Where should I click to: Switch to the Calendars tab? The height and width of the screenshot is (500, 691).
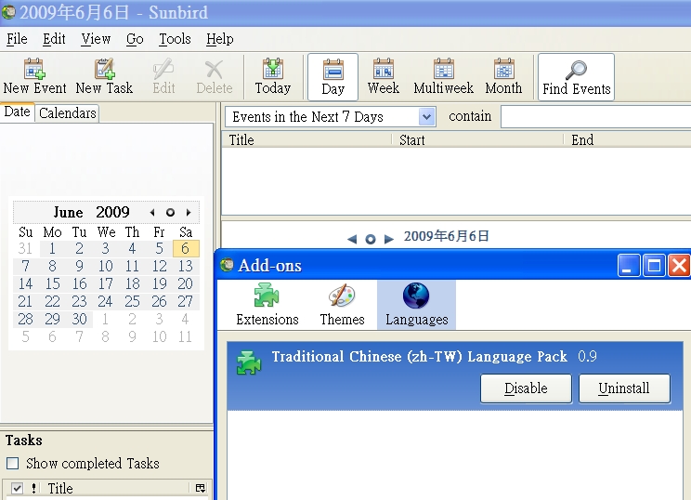(x=67, y=113)
